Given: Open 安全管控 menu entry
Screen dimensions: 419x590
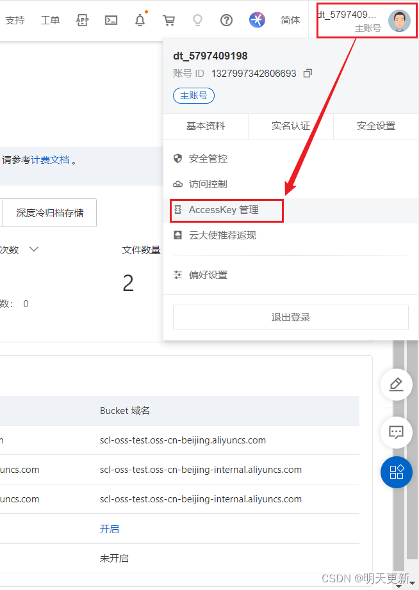Looking at the screenshot, I should 291,159.
